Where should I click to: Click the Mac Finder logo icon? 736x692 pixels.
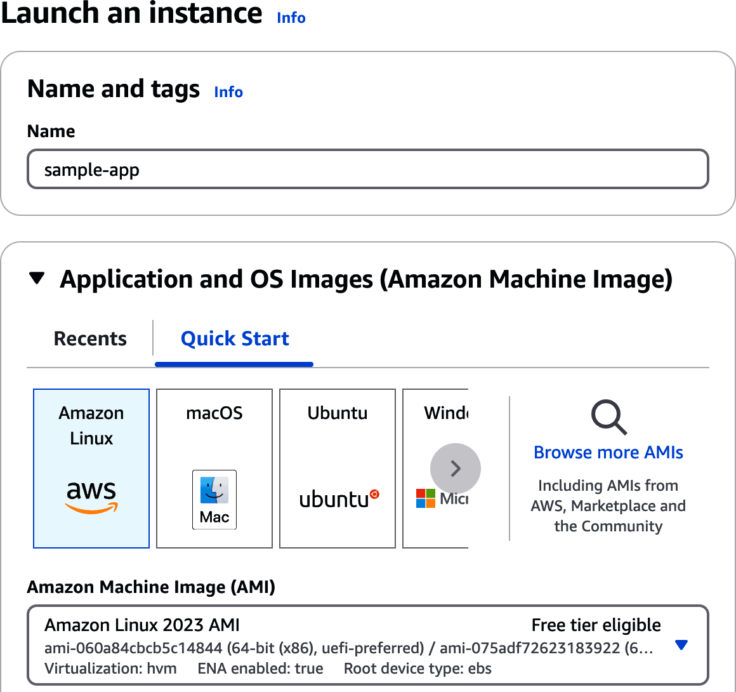tap(214, 500)
